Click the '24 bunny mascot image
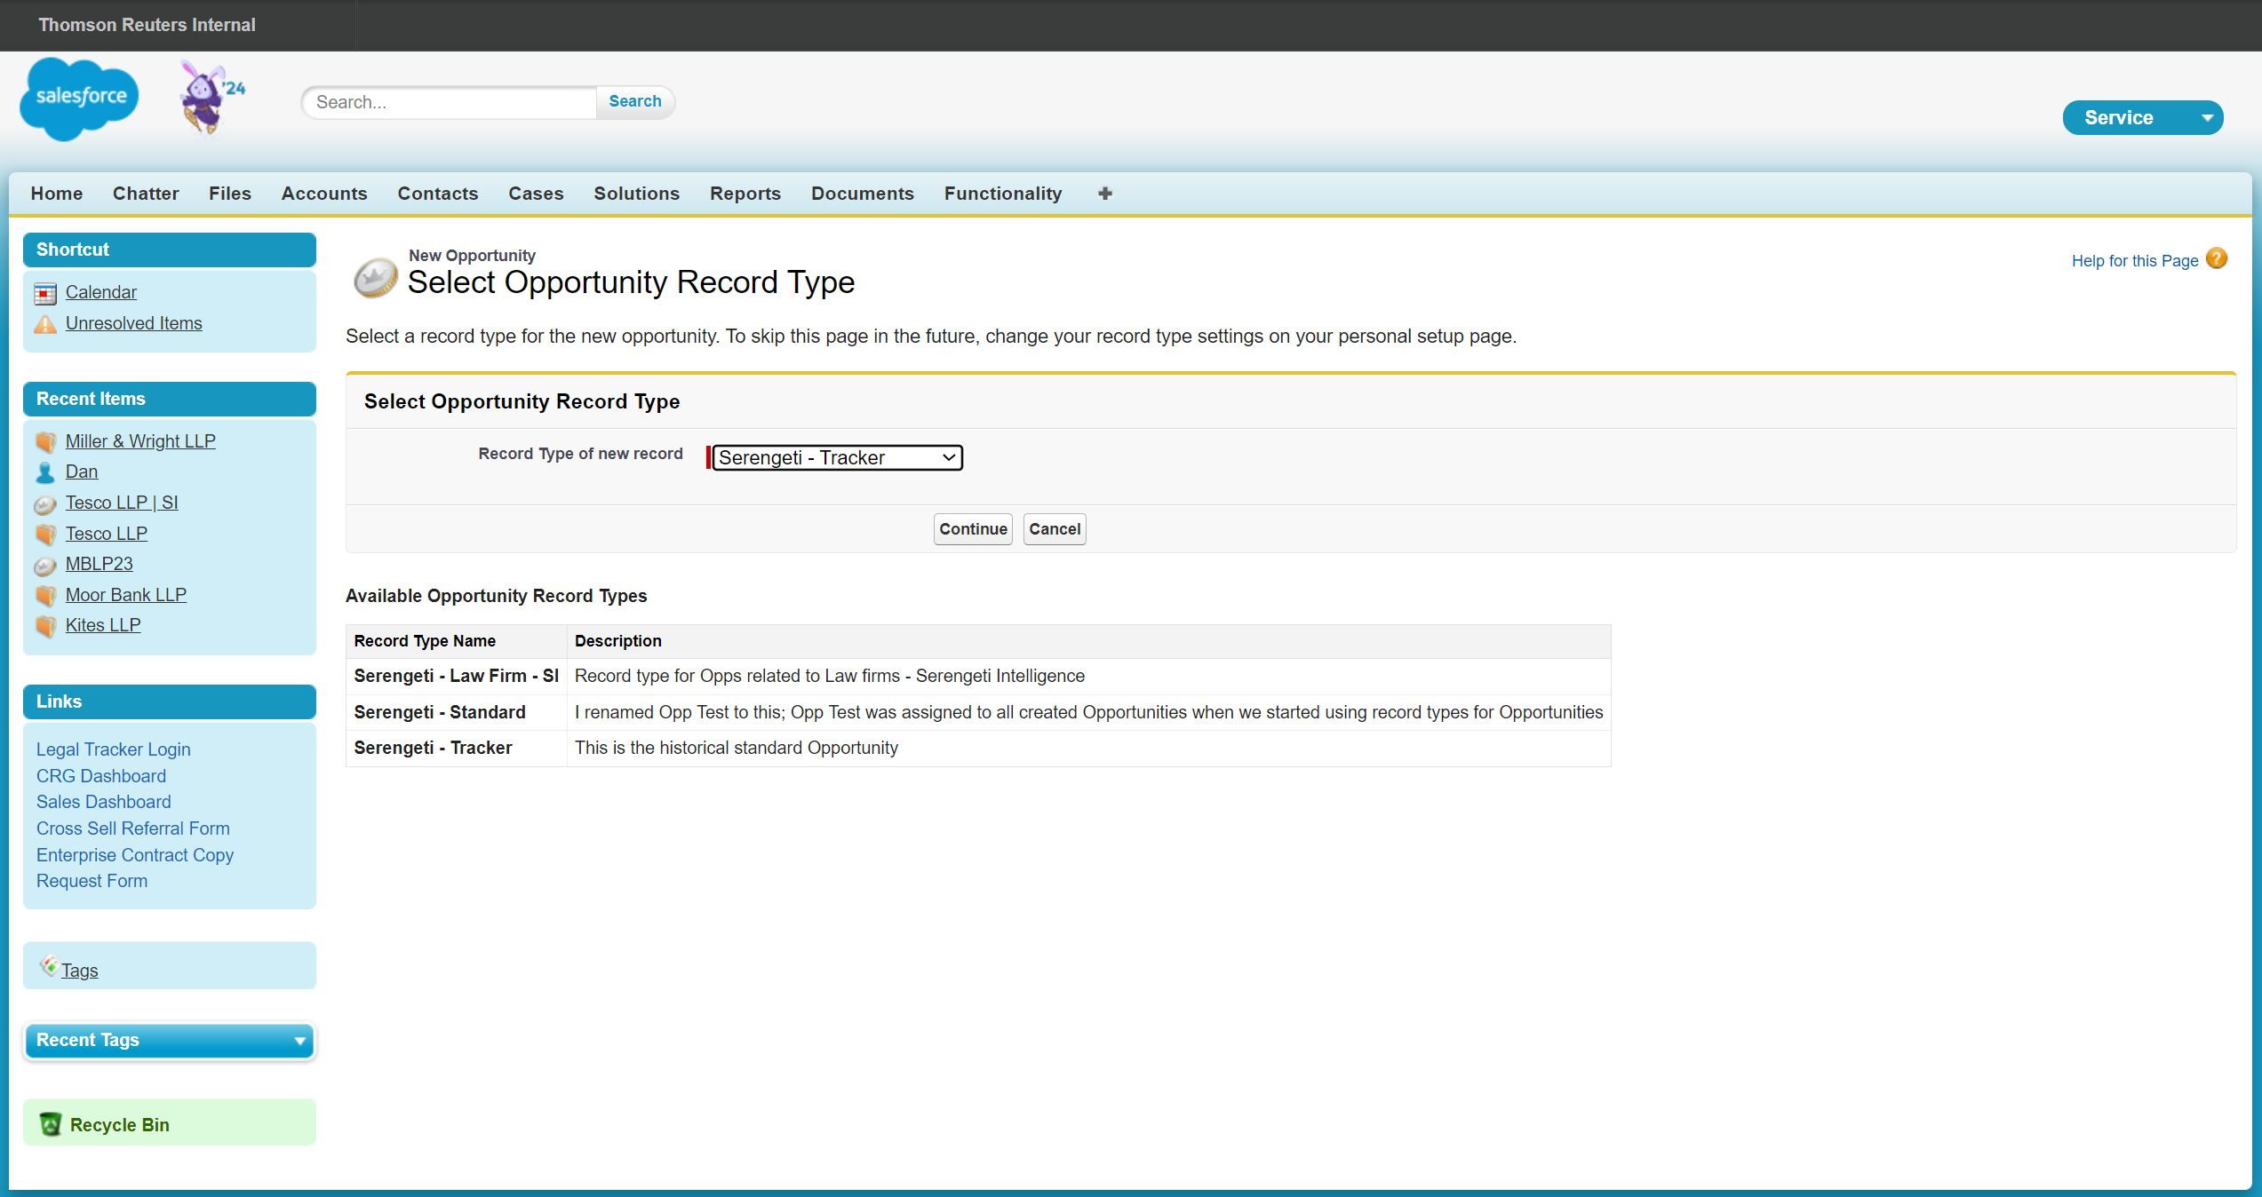This screenshot has height=1197, width=2262. (x=211, y=98)
